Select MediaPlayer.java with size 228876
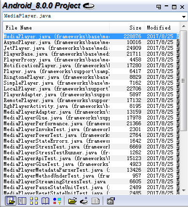 click(x=91, y=36)
